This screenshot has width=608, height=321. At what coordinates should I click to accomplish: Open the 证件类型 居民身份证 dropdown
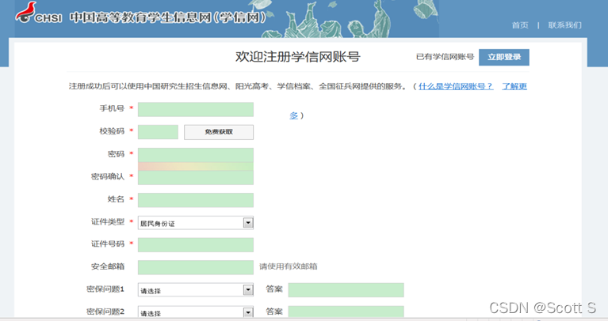pyautogui.click(x=196, y=223)
